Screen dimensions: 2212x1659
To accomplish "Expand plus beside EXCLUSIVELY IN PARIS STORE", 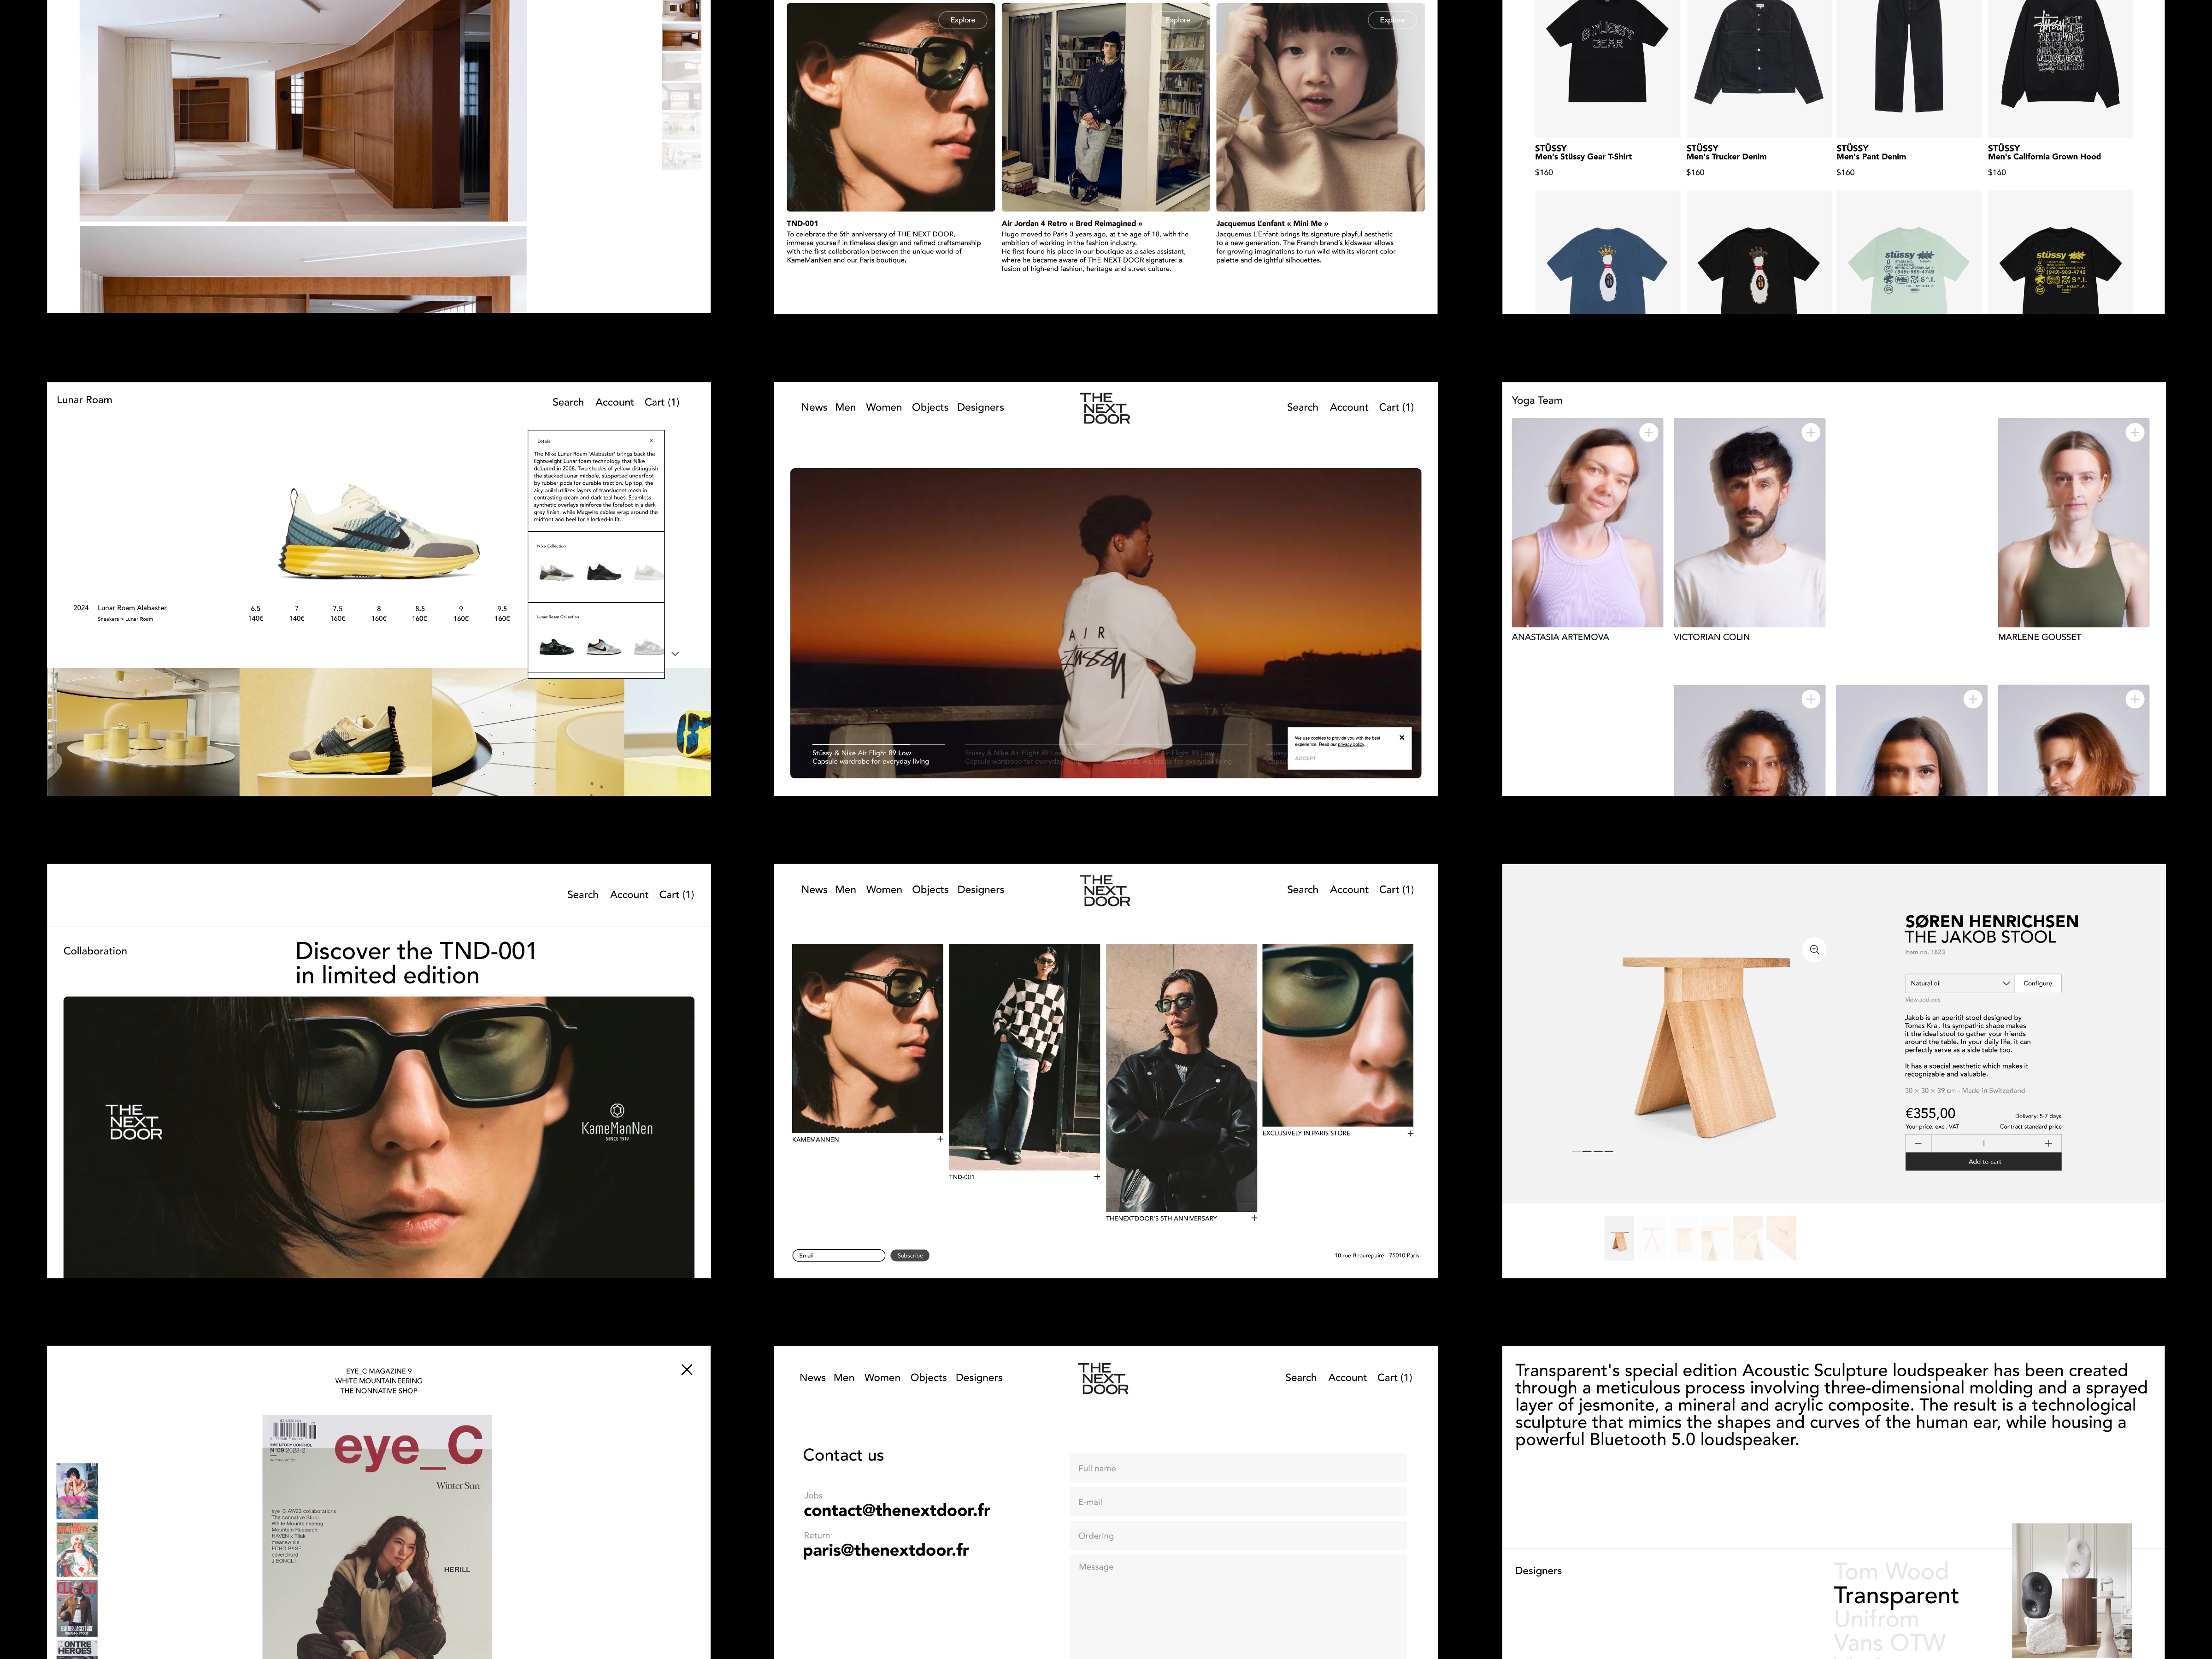I will 1411,1133.
